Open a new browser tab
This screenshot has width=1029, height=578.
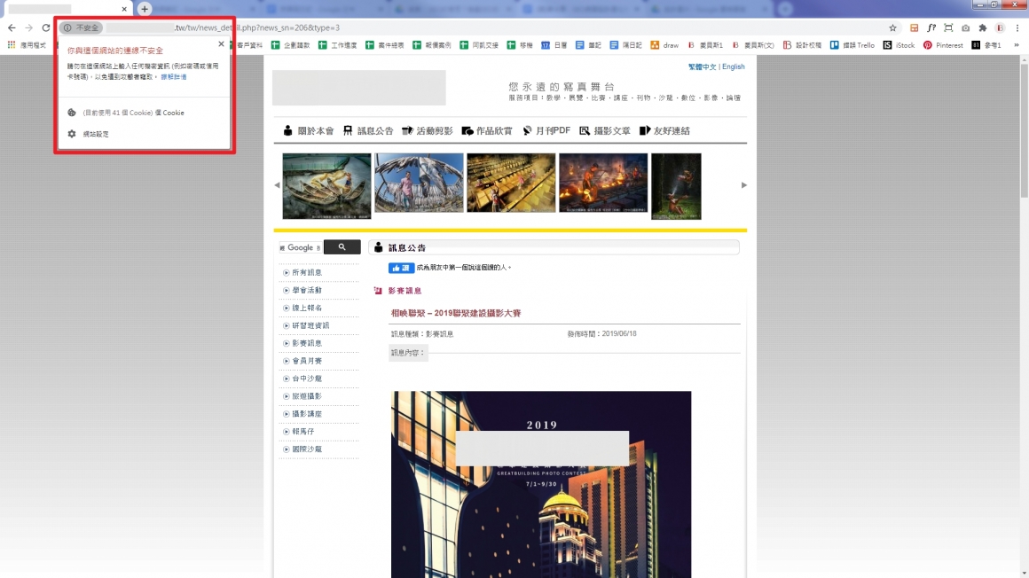(x=145, y=9)
